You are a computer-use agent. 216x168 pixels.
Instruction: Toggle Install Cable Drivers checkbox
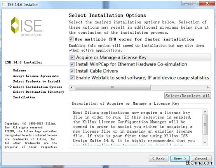(72, 71)
